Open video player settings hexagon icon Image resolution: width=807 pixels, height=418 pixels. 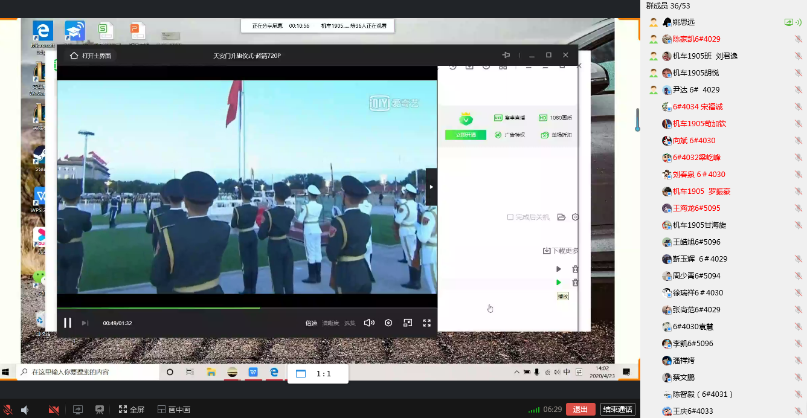(x=388, y=323)
